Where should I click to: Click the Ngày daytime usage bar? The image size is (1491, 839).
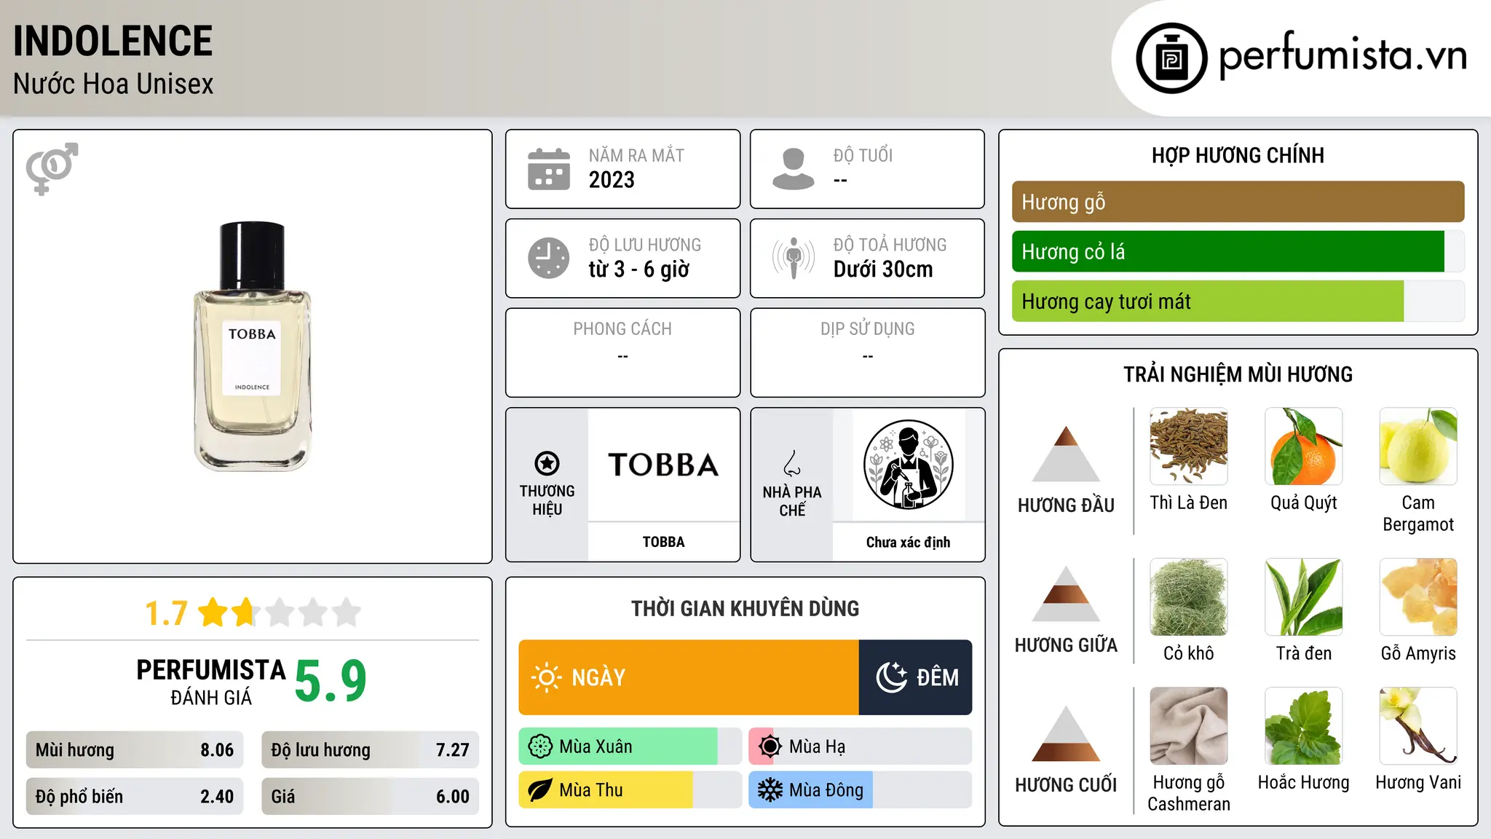point(689,677)
